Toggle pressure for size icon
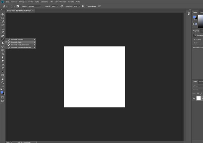Image resolution: width=203 pixels, height=143 pixels. click(x=99, y=6)
